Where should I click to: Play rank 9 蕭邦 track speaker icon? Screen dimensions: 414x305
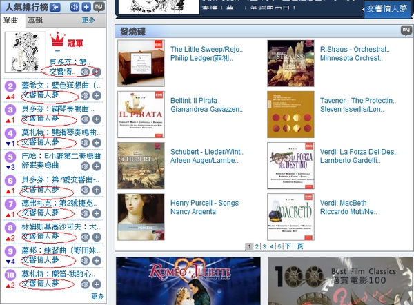click(x=85, y=261)
